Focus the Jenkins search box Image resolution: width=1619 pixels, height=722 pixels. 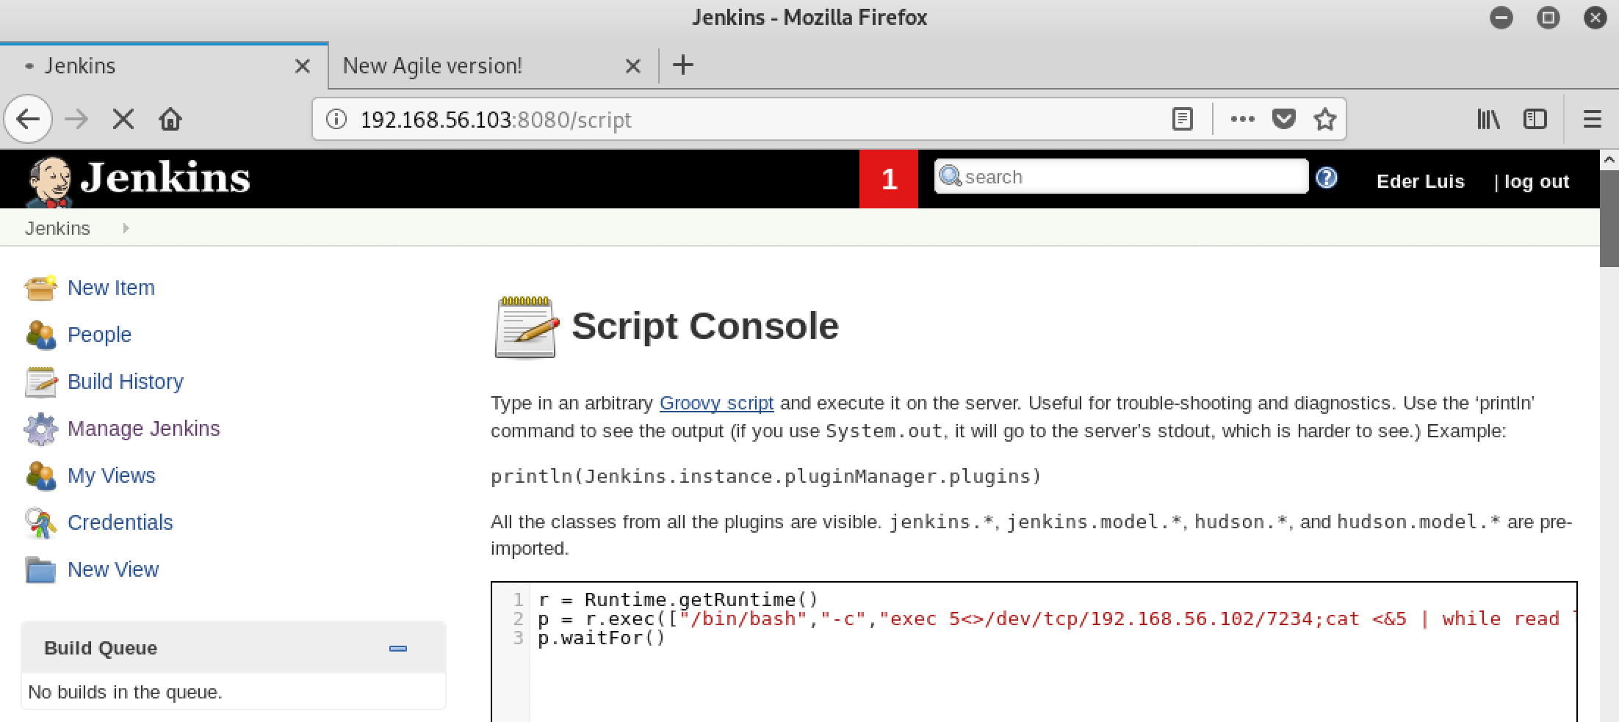click(x=1121, y=177)
